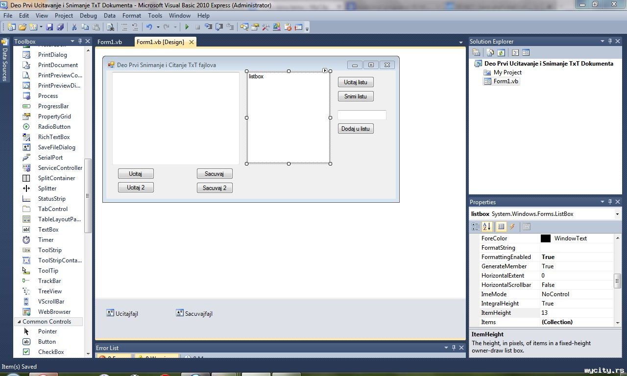This screenshot has width=627, height=376.
Task: Open Properties Window from the toolbar icon
Action: (255, 27)
